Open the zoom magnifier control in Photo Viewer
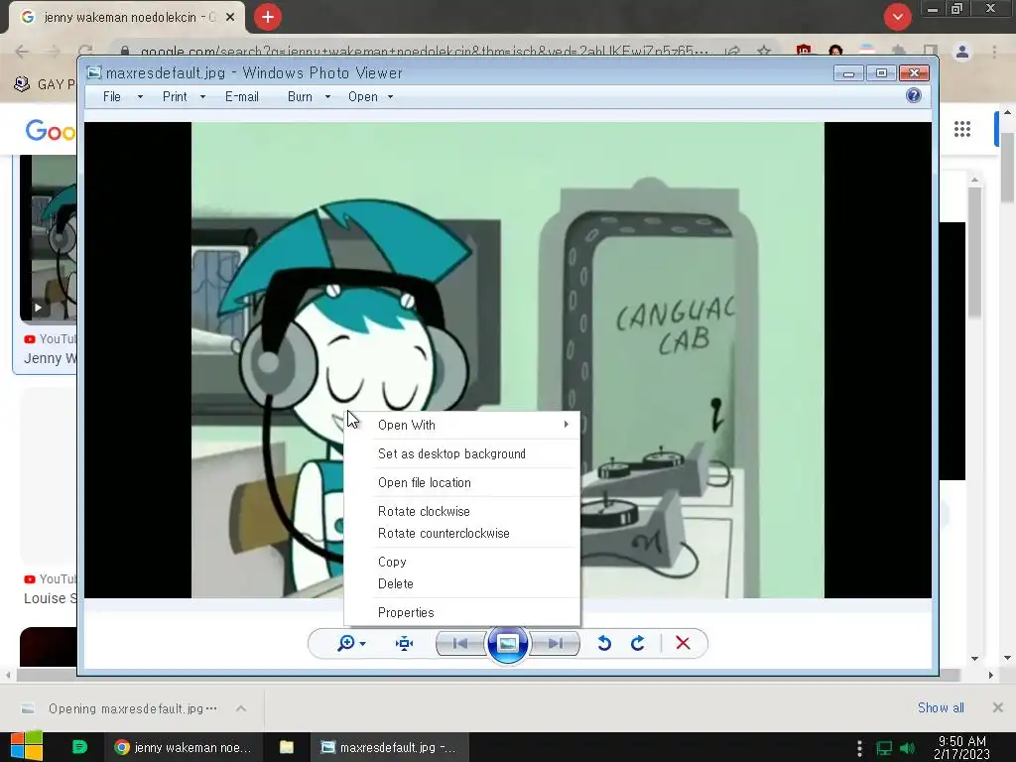1016x762 pixels. coord(346,643)
